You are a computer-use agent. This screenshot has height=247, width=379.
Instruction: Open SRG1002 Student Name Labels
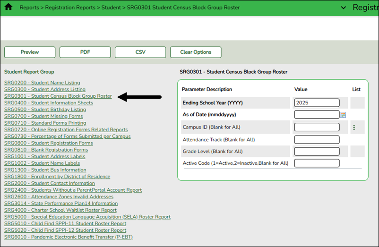click(x=42, y=163)
